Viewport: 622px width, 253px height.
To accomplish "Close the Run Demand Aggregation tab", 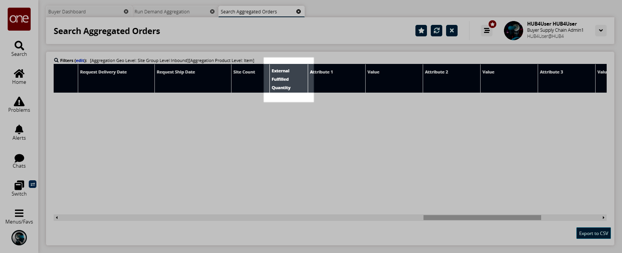I will click(212, 11).
